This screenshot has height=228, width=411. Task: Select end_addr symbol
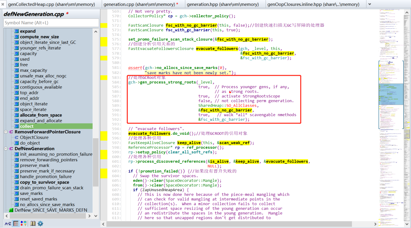click(29, 98)
